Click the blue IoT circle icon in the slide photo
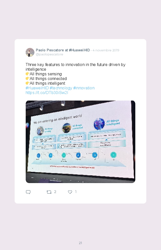 coord(95,155)
